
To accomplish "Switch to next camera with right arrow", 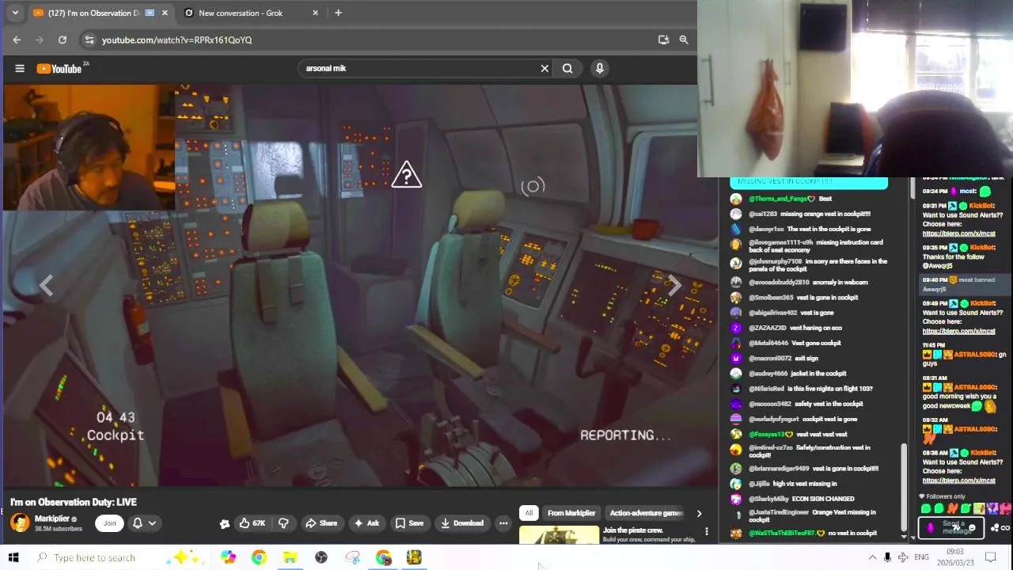I will point(673,285).
